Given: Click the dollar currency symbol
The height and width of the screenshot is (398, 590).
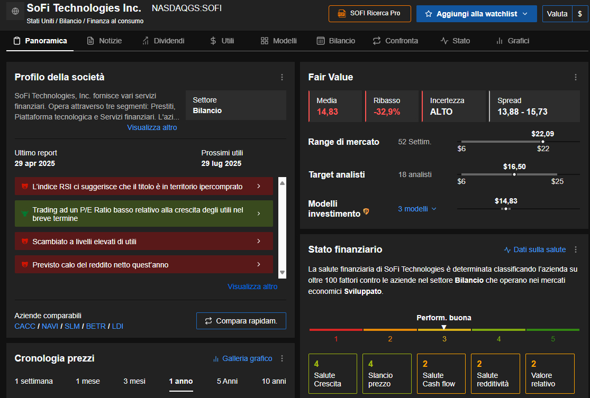Looking at the screenshot, I should click(x=580, y=14).
